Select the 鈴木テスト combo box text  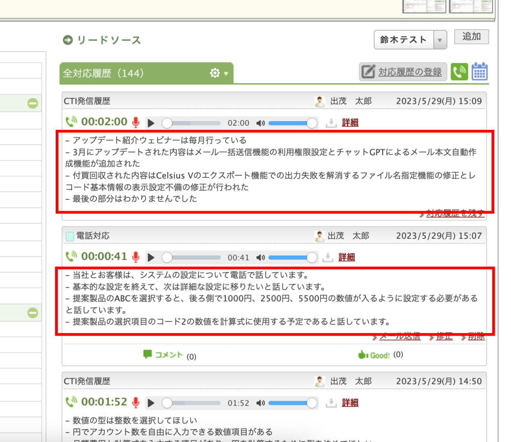pos(404,40)
